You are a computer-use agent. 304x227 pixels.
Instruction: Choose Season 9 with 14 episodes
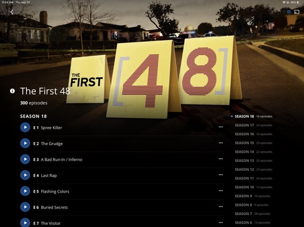(252, 196)
